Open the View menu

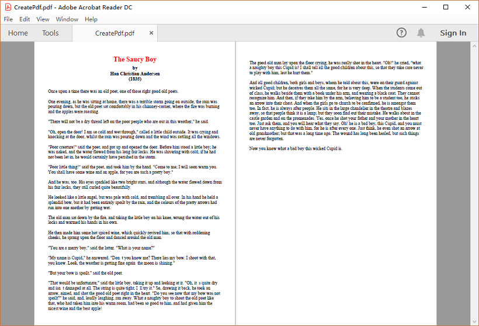[x=43, y=19]
